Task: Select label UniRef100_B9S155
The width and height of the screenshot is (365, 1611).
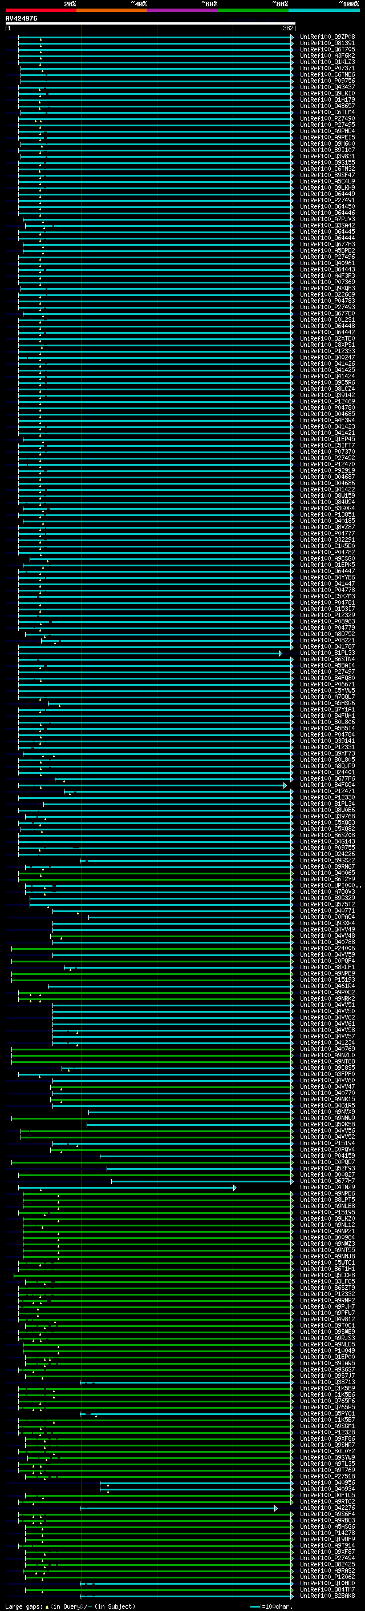Action: [x=327, y=163]
